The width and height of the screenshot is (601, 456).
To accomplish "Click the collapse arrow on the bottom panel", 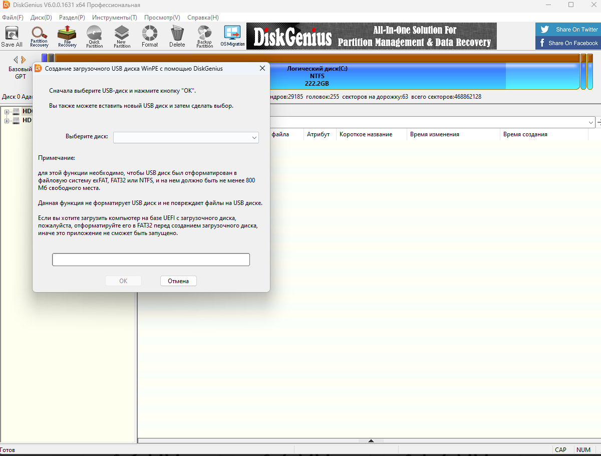I will (x=371, y=441).
